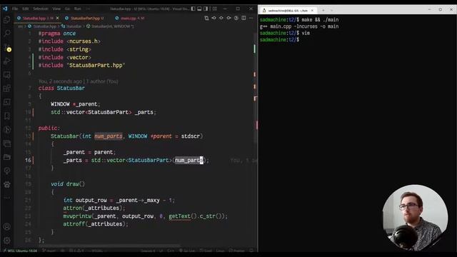Open the Selection menu
457x257 pixels.
(x=40, y=9)
